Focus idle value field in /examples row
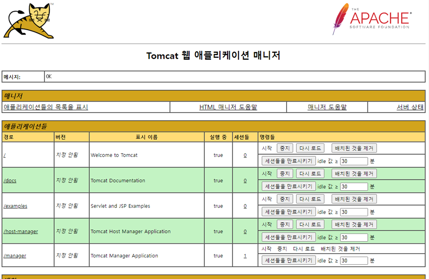Screen dimensions: 429x279 point(354,212)
